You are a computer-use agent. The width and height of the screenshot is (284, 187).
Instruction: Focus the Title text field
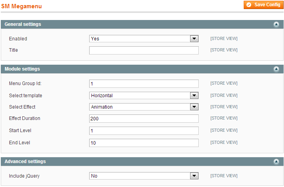click(x=144, y=51)
